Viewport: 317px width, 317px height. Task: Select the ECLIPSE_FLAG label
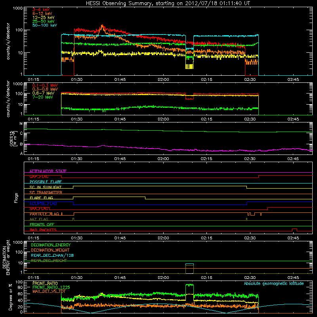coord(43,203)
